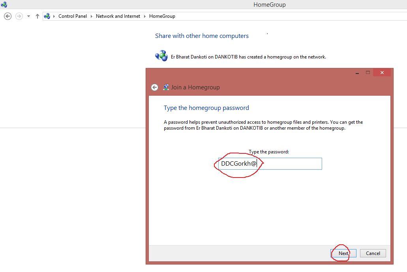Screen dimensions: 407x272
Task: Open recent locations dropdown arrow
Action: pos(28,16)
